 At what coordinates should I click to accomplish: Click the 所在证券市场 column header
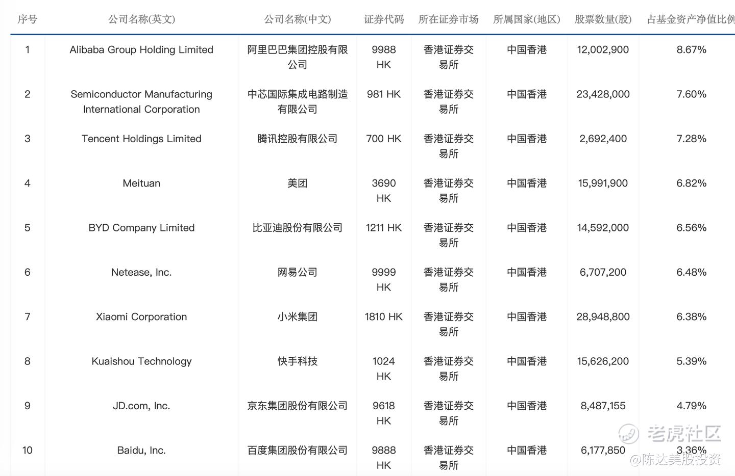pos(449,19)
